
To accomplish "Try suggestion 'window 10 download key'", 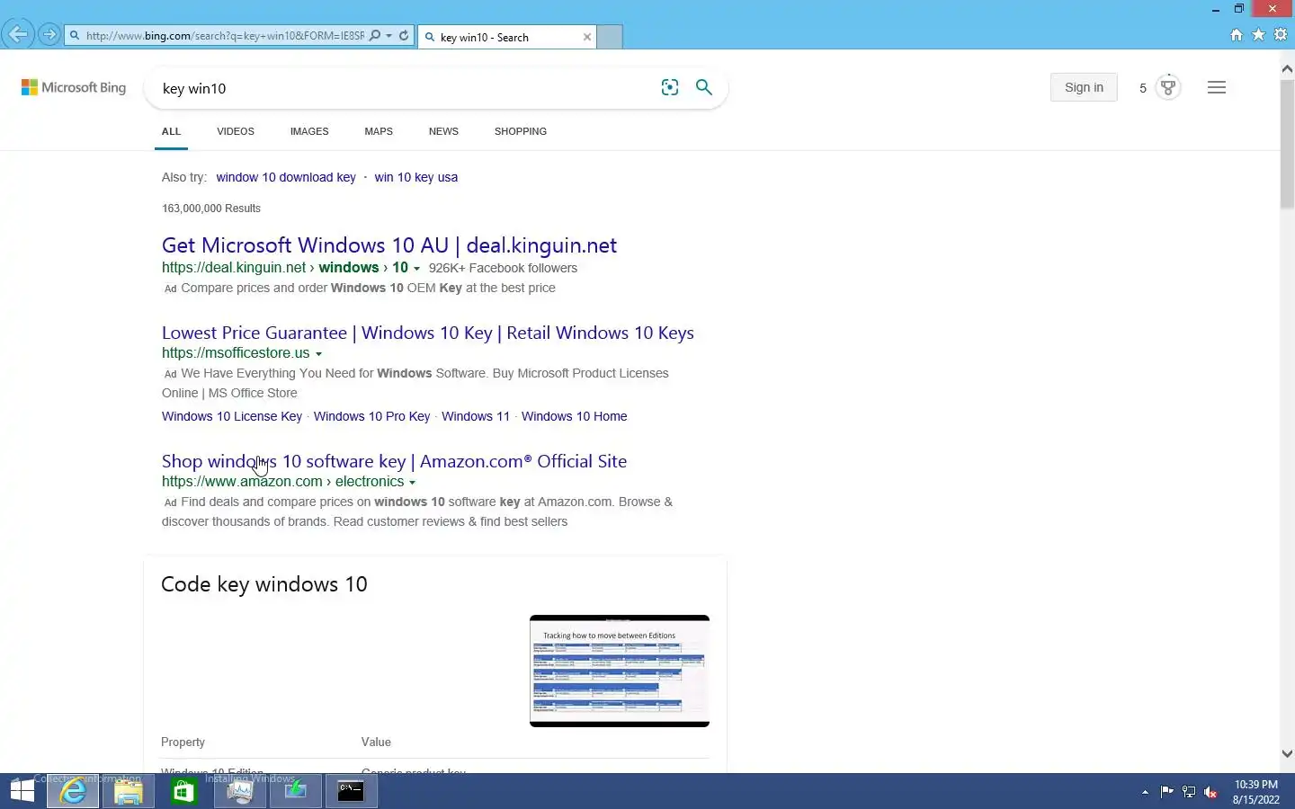I will (286, 177).
